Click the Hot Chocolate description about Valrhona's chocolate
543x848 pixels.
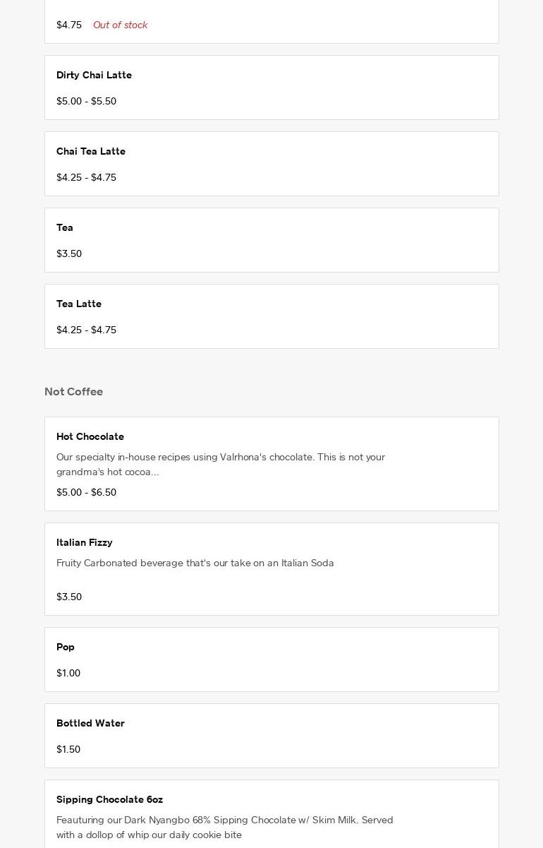coord(221,464)
